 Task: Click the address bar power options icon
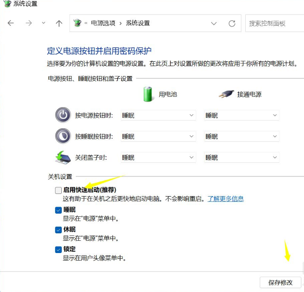pyautogui.click(x=78, y=23)
